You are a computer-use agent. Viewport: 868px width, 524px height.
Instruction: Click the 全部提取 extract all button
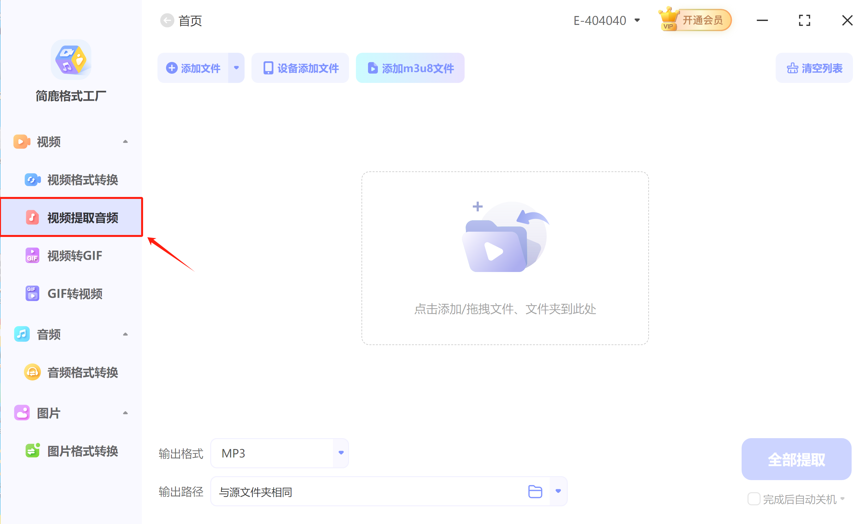tap(796, 459)
